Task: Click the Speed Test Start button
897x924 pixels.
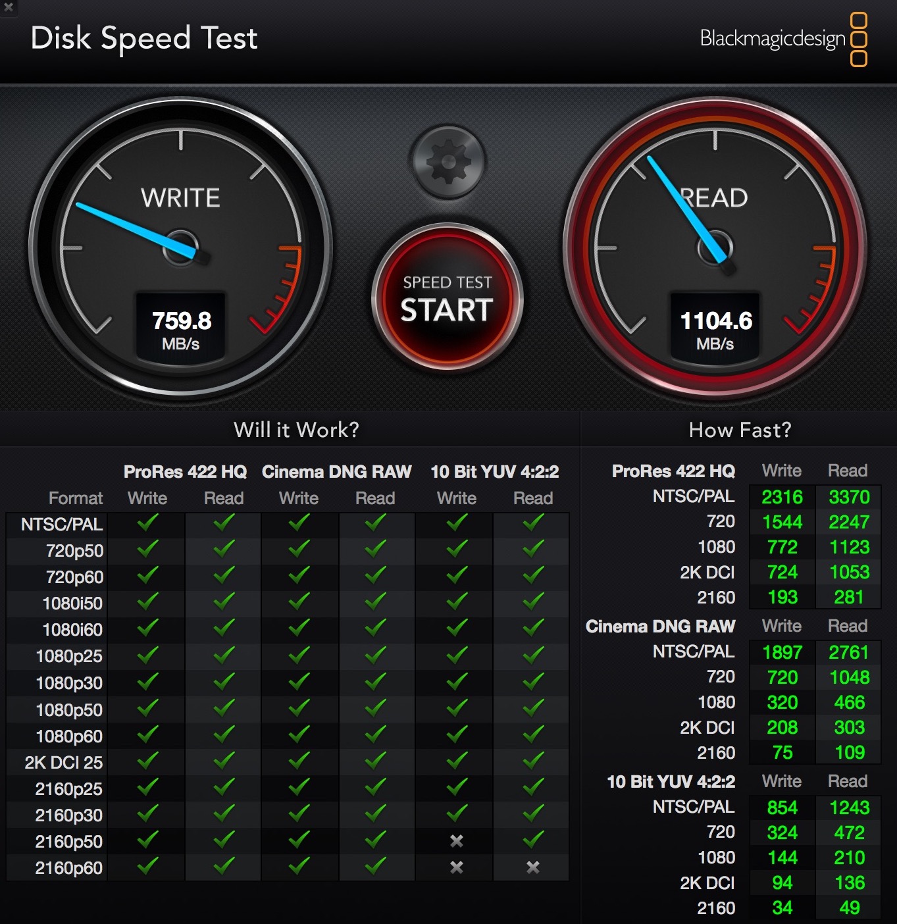Action: (448, 298)
